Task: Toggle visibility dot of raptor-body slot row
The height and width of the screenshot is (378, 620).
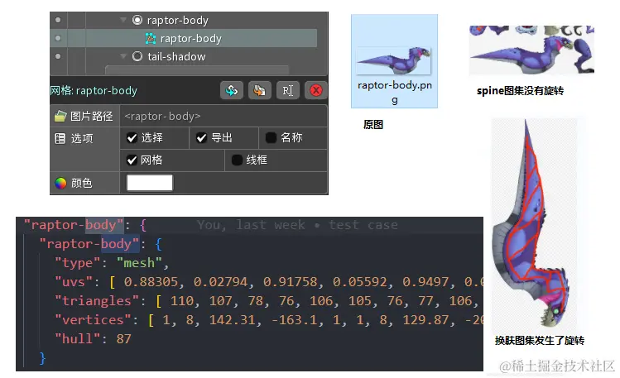Action: click(58, 20)
